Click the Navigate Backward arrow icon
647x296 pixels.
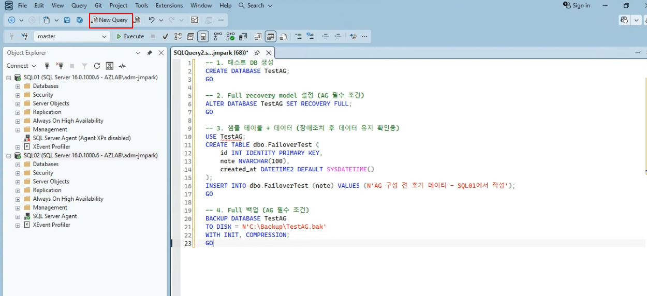click(x=11, y=20)
